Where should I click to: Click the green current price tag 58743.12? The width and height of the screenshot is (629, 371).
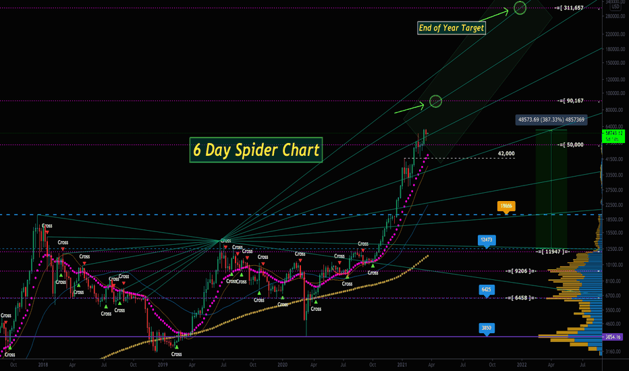click(613, 136)
